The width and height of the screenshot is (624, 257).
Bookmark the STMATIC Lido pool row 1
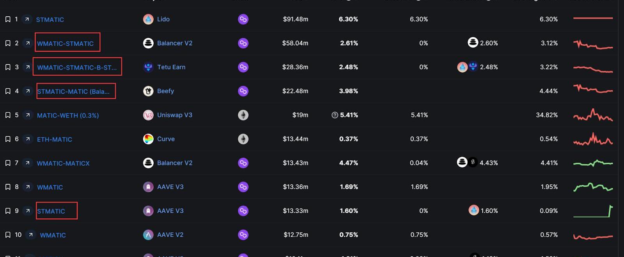(x=8, y=19)
